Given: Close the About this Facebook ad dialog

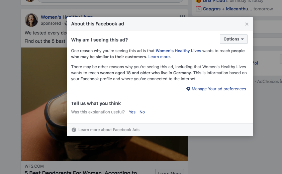Looking at the screenshot, I should [x=247, y=24].
